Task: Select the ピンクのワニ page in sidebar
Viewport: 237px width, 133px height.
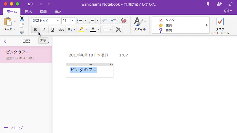Action: pos(26,55)
